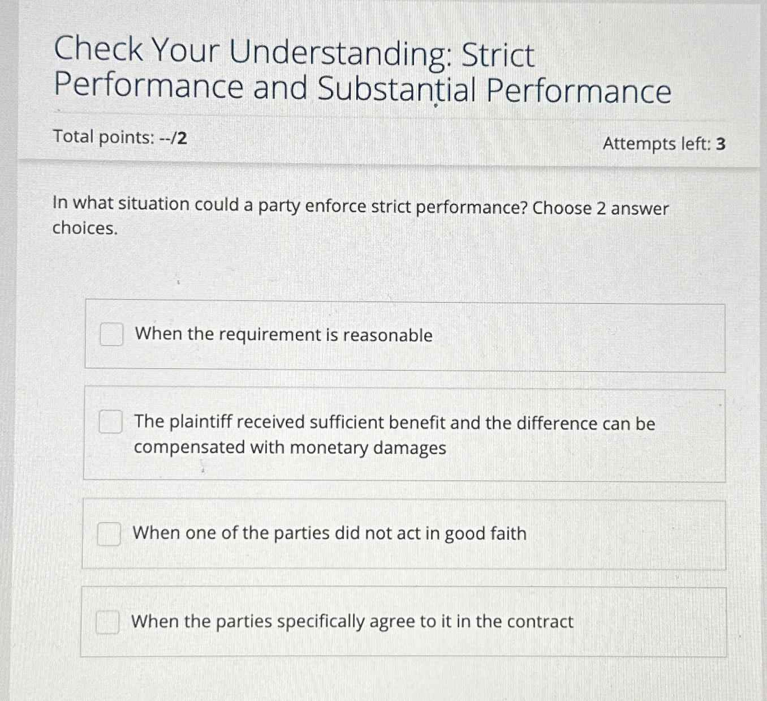Click the "When the requirement is reasonable" text
The image size is (767, 701).
coord(283,335)
